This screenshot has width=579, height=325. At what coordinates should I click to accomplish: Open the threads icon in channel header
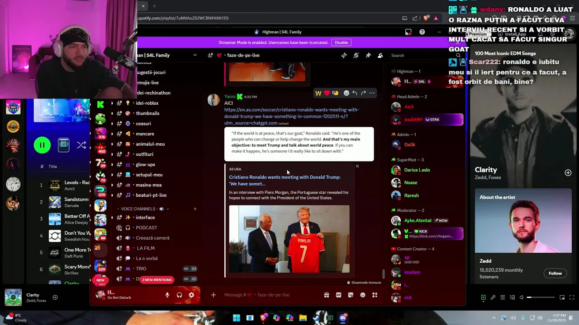point(344,55)
